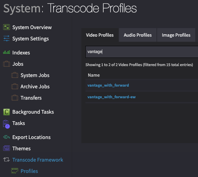Open the Jobs section
This screenshot has height=177, width=198.
[18, 64]
